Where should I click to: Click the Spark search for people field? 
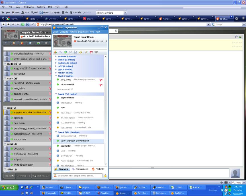(x=78, y=176)
